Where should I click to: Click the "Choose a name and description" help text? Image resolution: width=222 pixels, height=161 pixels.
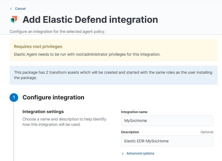point(64,122)
